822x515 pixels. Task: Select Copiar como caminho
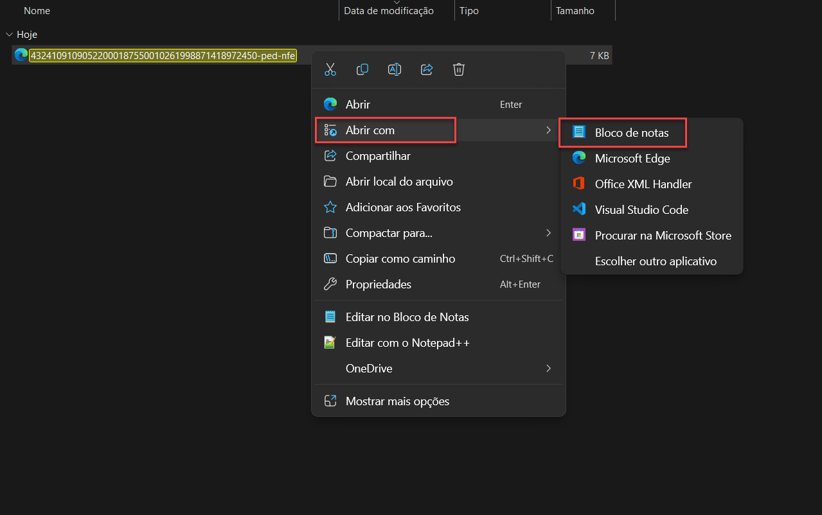[x=400, y=259]
